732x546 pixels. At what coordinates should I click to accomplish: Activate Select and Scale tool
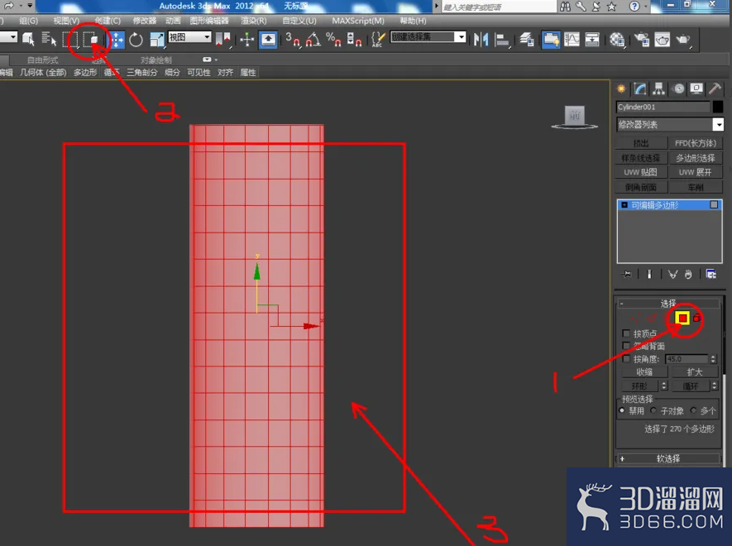click(x=157, y=40)
